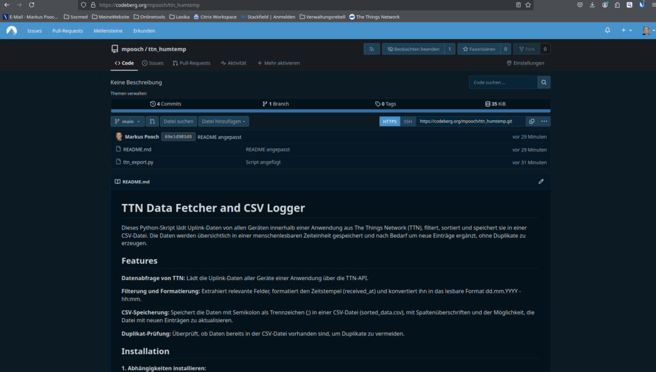The image size is (656, 372).
Task: Switch clone URL to SSH
Action: [x=407, y=121]
